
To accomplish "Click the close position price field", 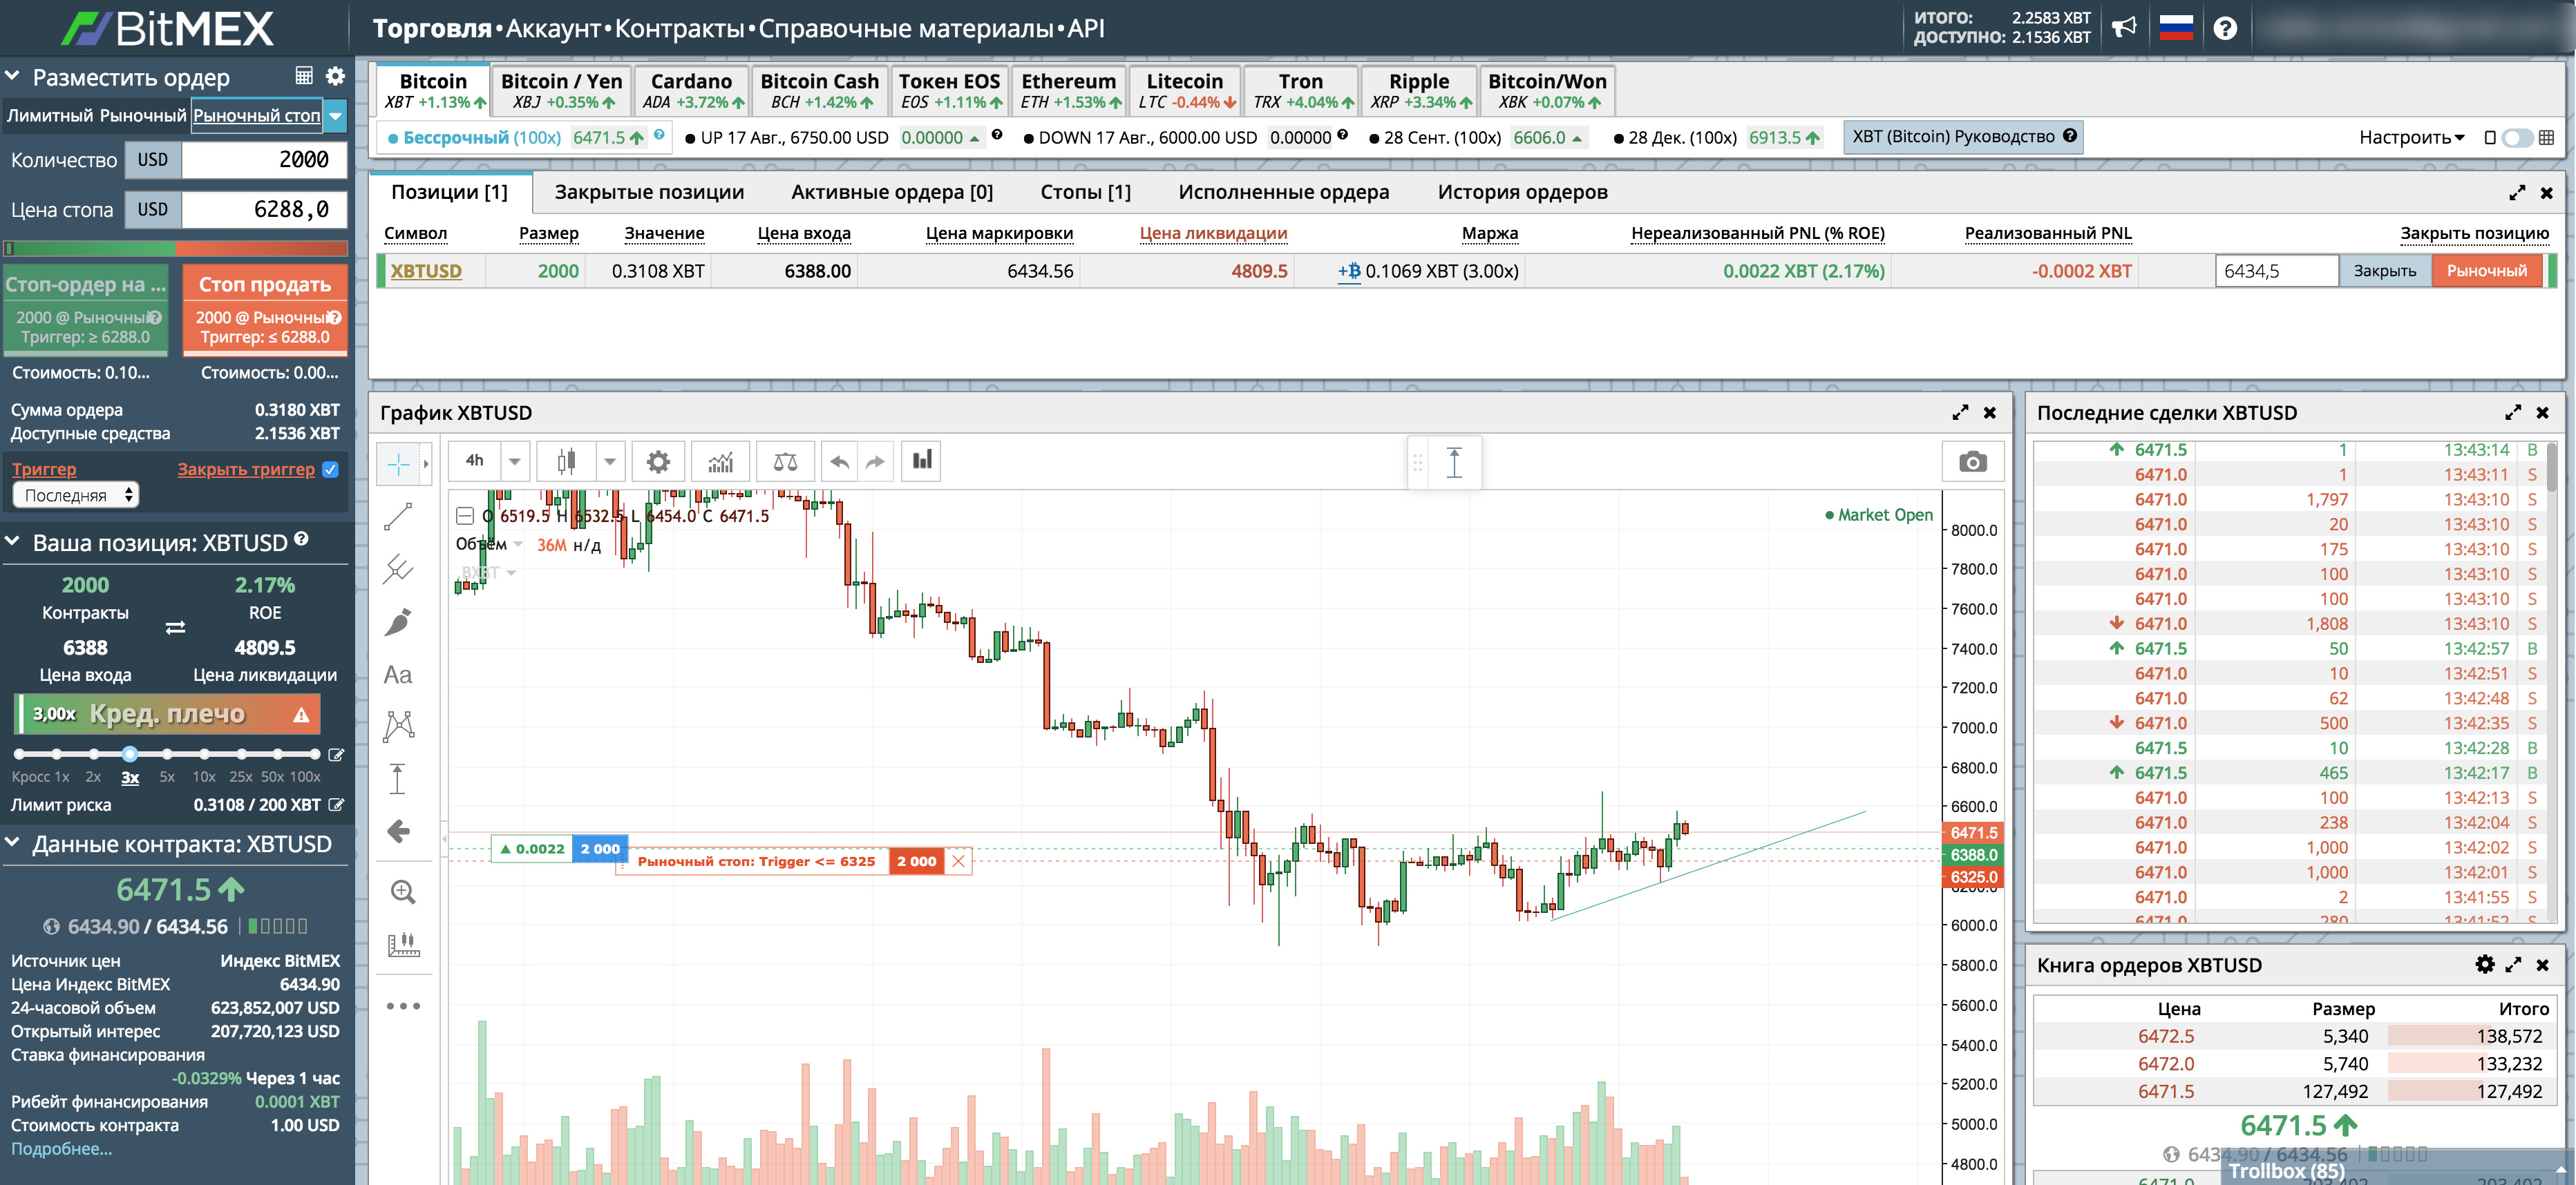I will (2276, 271).
